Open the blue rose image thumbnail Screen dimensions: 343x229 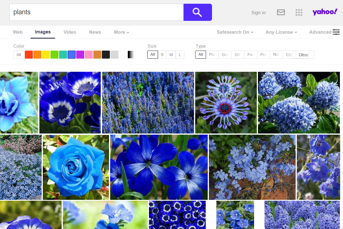pos(76,167)
